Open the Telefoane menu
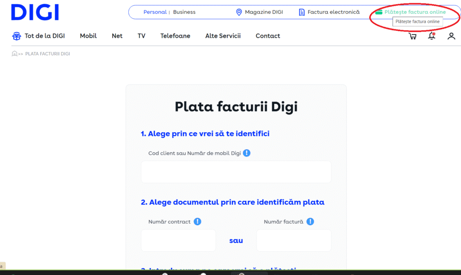Screen dimensions: 461x275 click(x=175, y=36)
